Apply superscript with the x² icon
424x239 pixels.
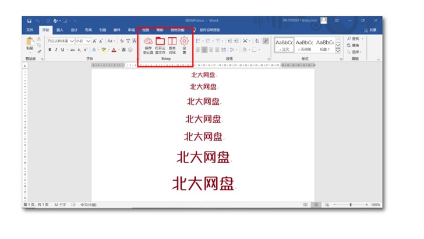tap(86, 50)
